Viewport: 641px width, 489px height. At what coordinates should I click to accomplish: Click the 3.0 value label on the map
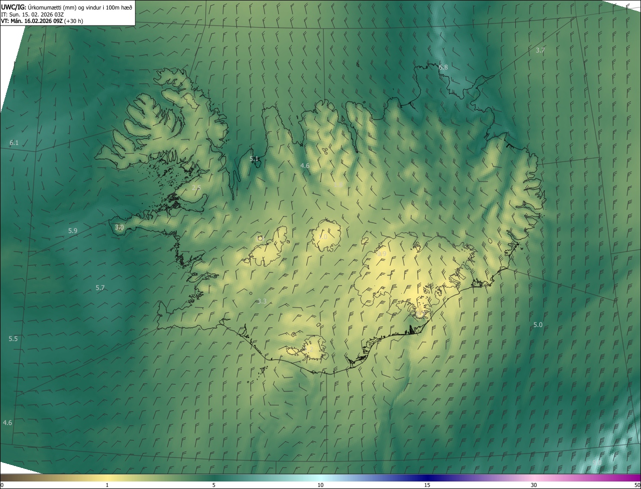(x=119, y=227)
